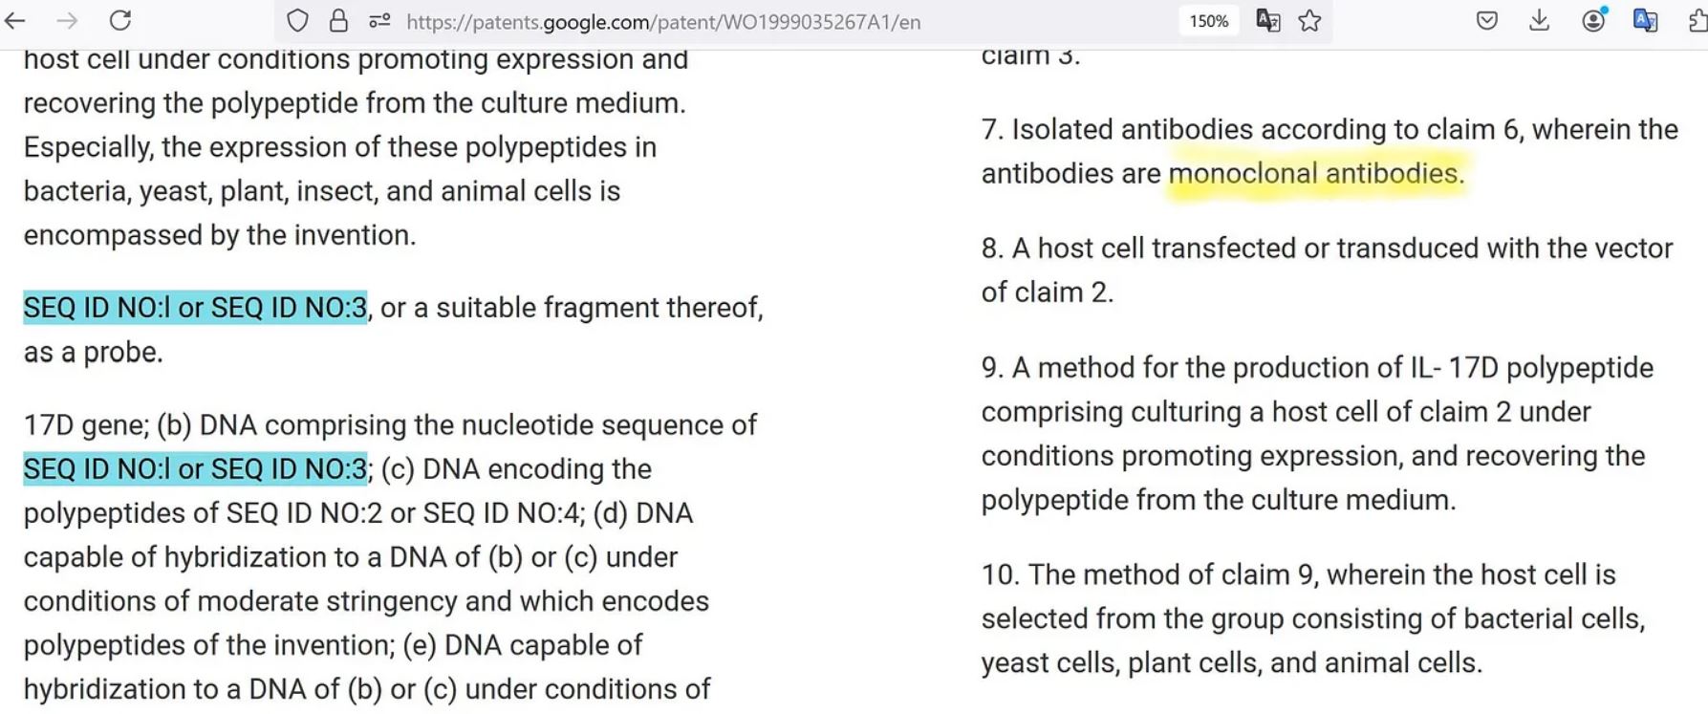Reset the 150% zoom level badge
Image resolution: width=1708 pixels, height=714 pixels.
pyautogui.click(x=1208, y=21)
